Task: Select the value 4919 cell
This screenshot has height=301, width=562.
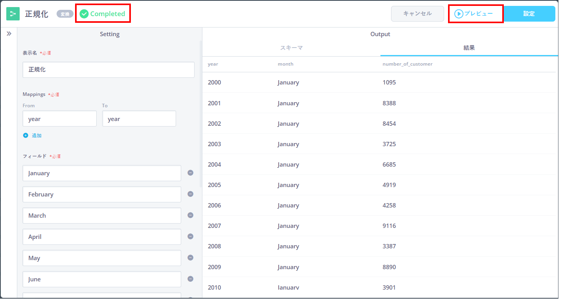Action: [389, 185]
